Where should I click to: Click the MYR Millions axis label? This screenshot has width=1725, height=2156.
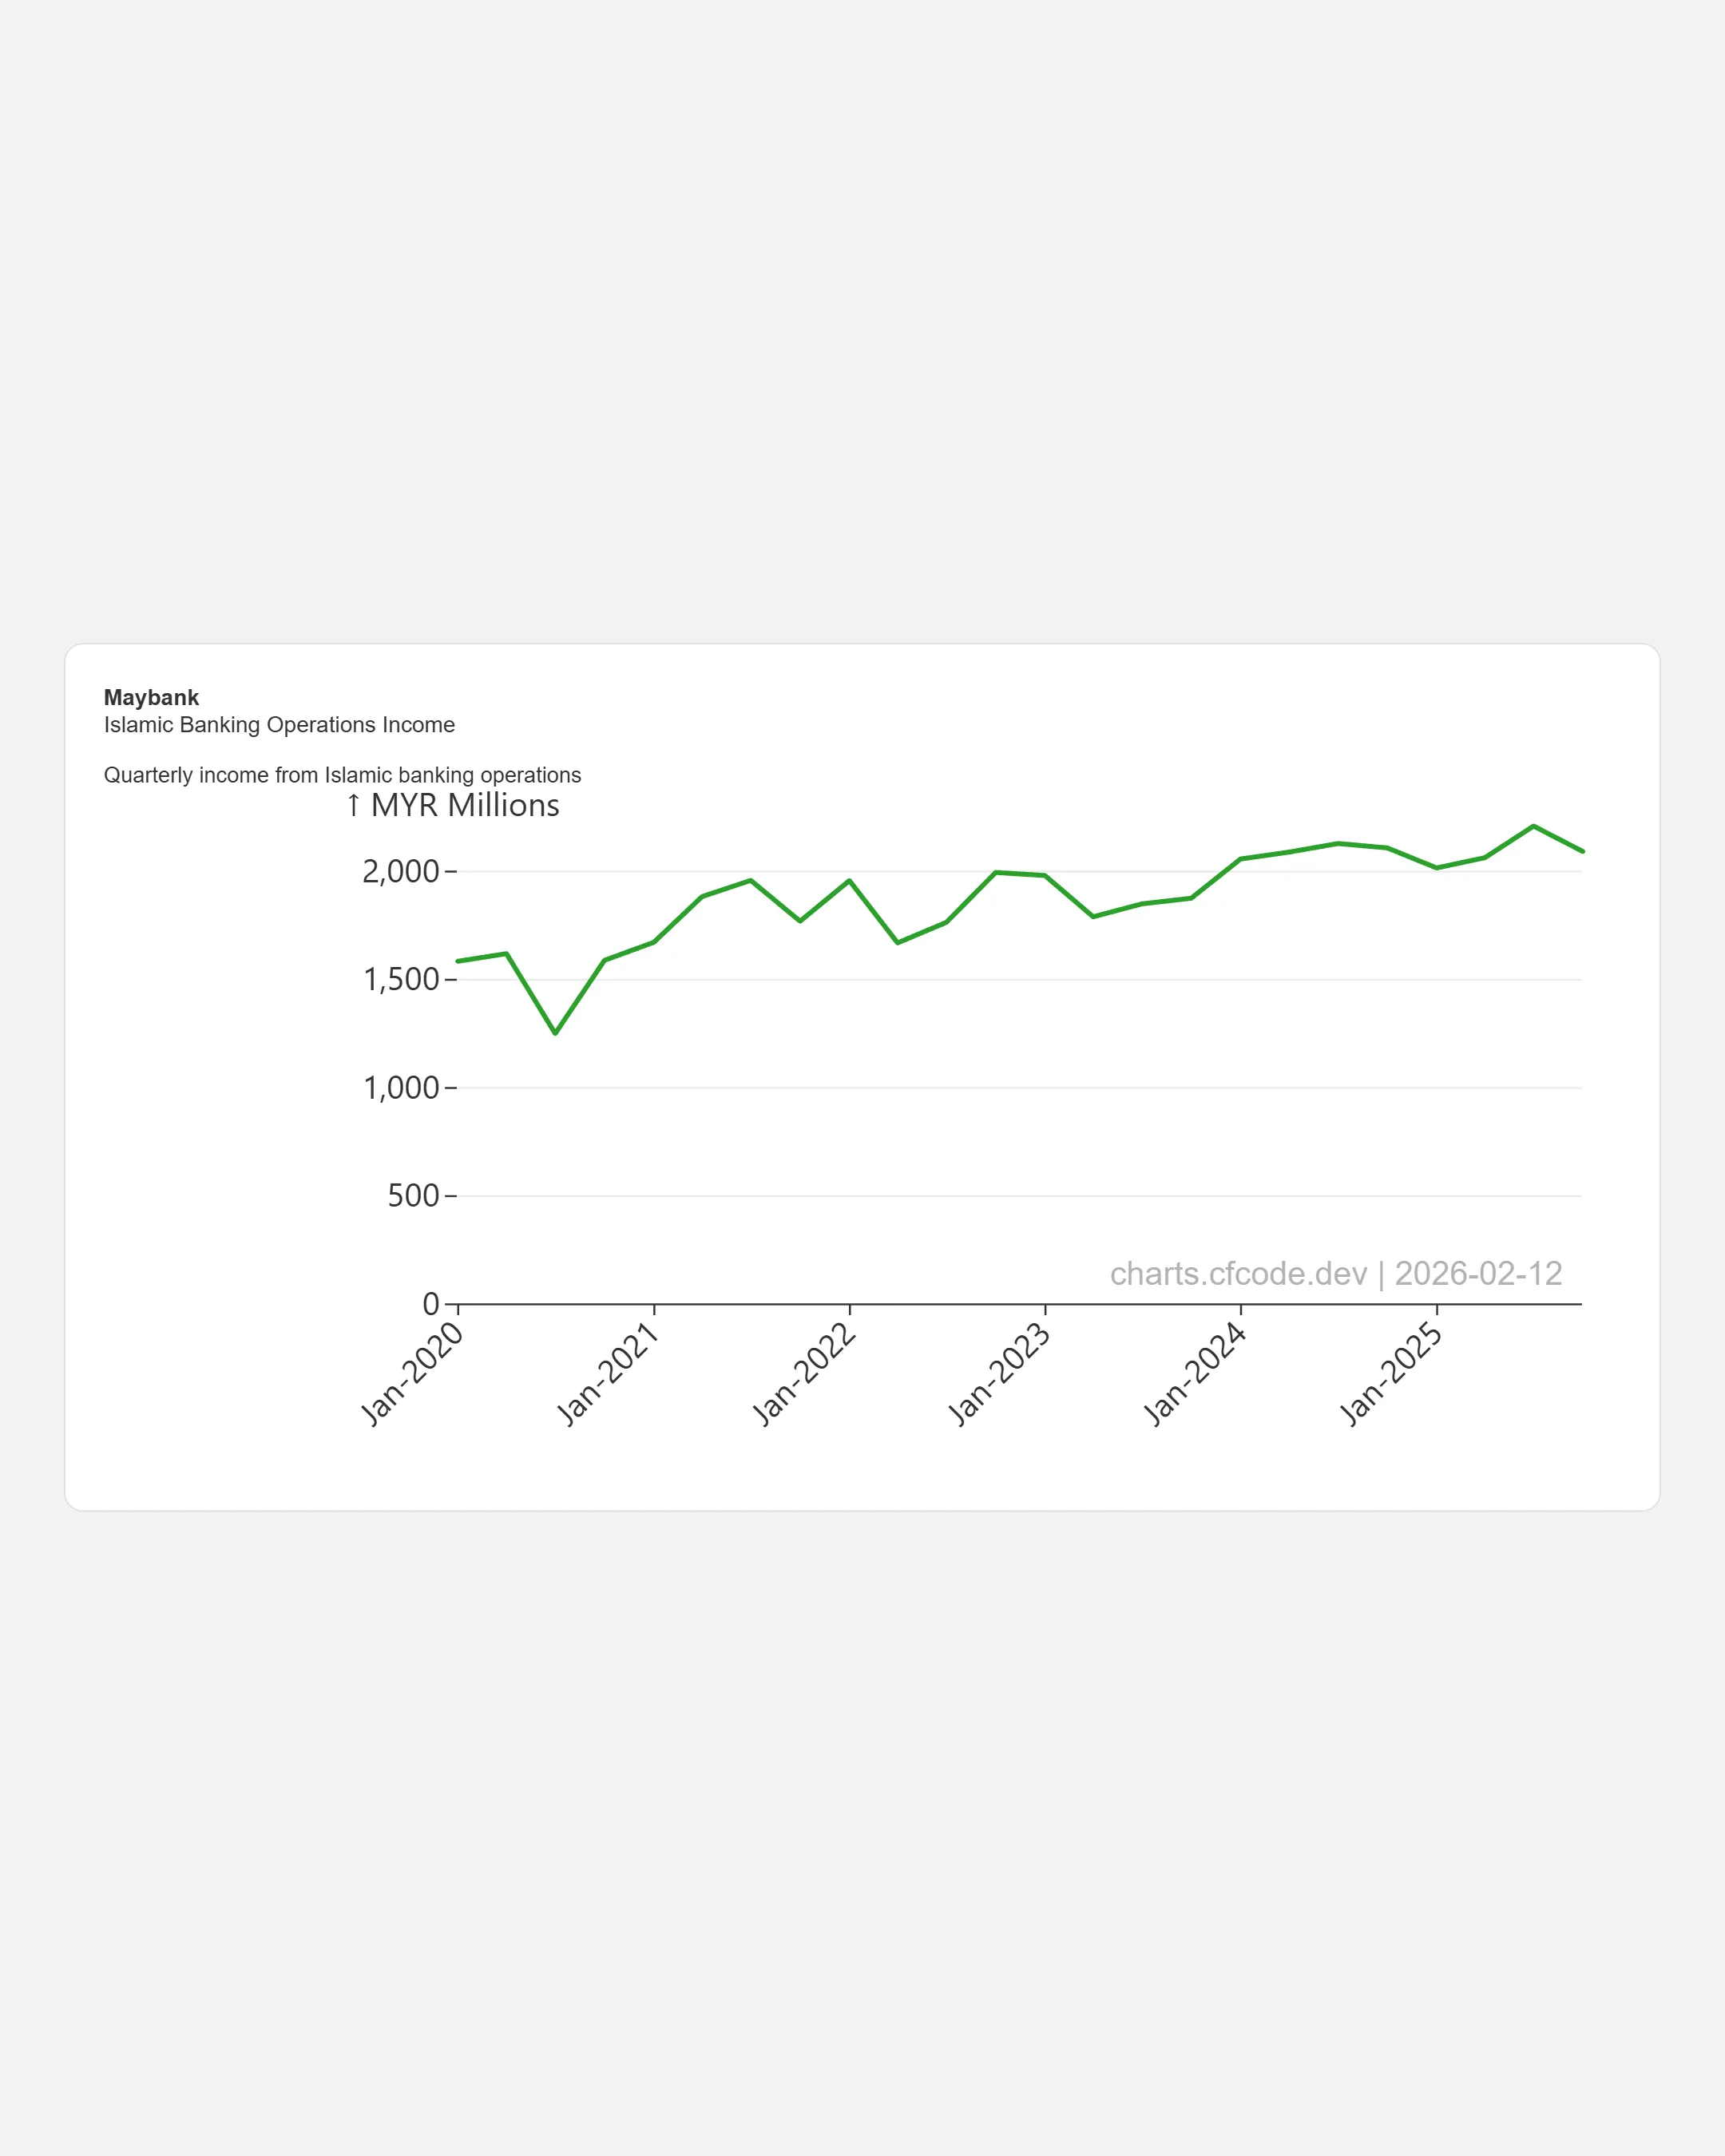453,805
